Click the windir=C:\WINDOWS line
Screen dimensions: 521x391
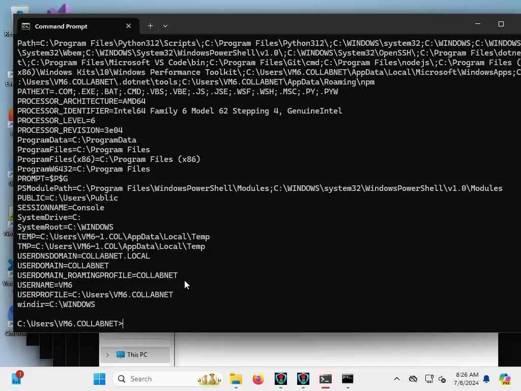[x=56, y=304]
